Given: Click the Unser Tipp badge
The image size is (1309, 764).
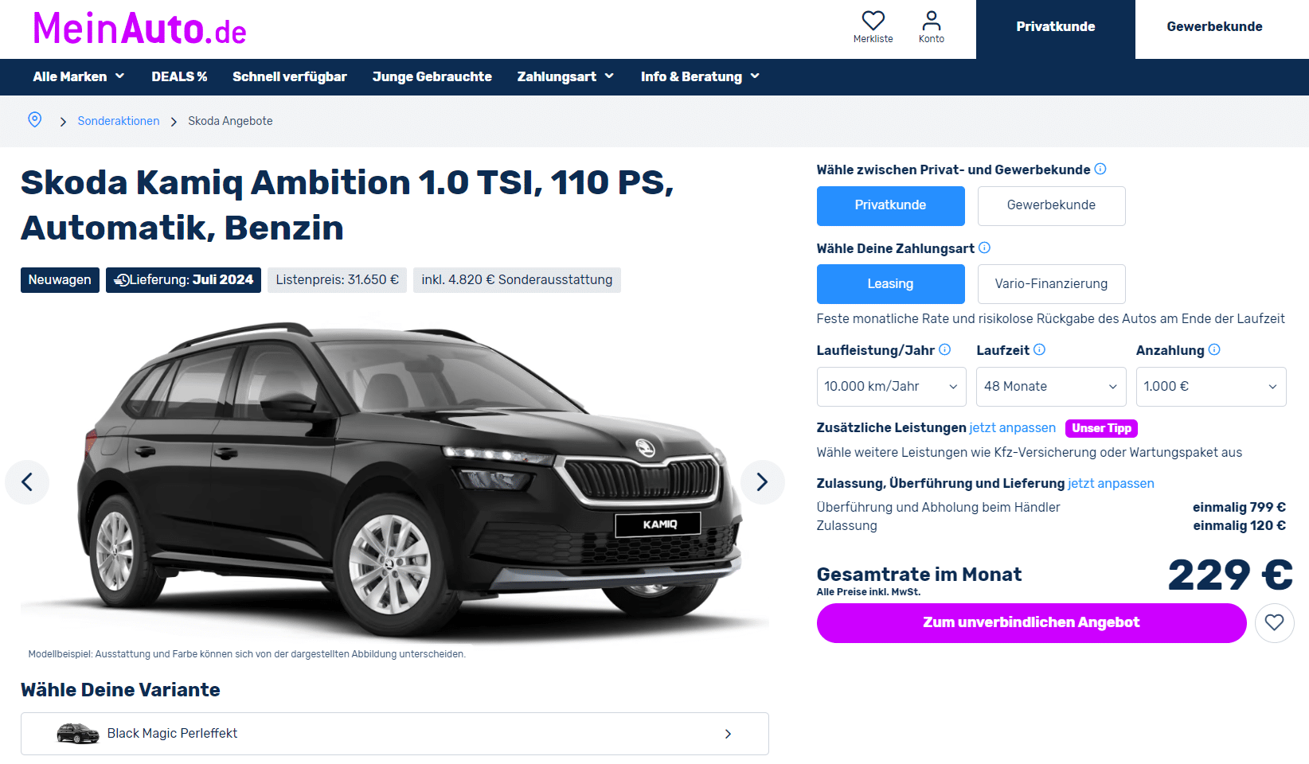Looking at the screenshot, I should [1101, 428].
